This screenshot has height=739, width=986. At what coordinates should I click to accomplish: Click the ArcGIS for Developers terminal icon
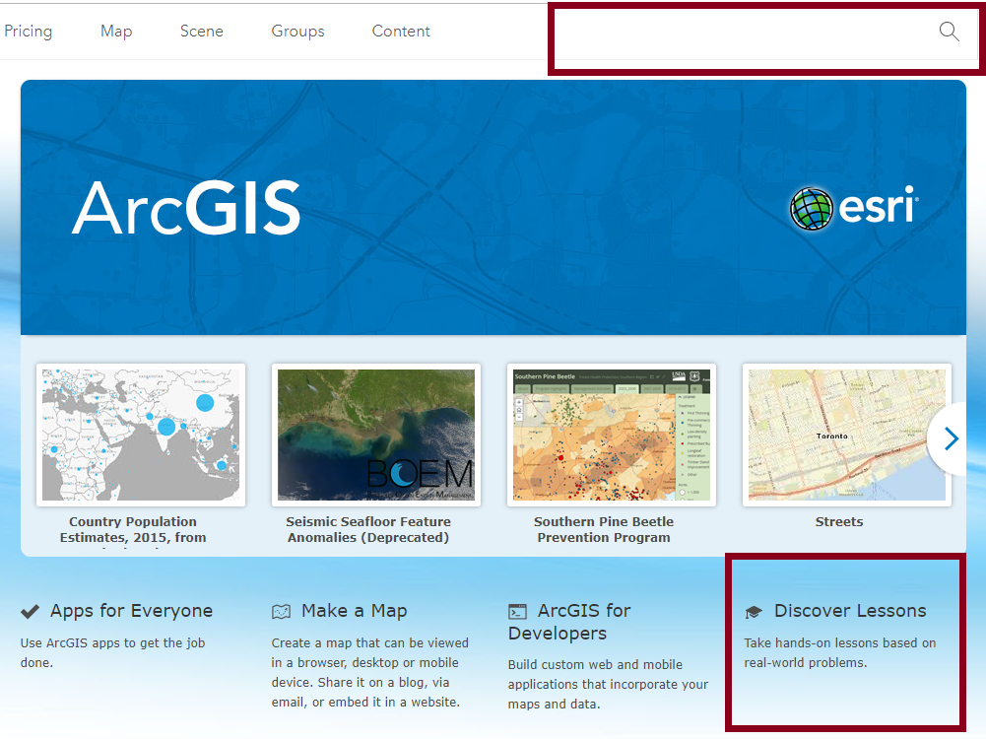(518, 612)
